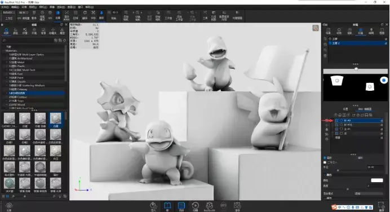390x212 pixels.
Task: Open the Import icon in bottom bar
Action: click(153, 206)
